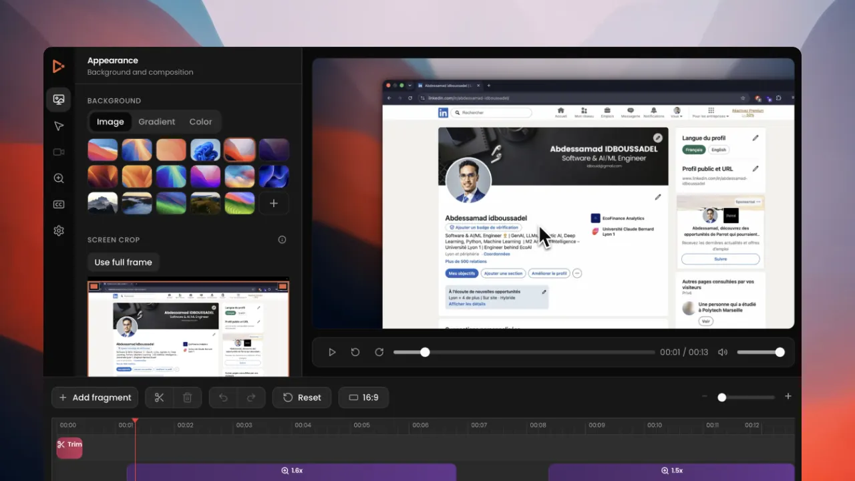Click the info icon beside Screen Crop
The image size is (855, 481).
(282, 240)
